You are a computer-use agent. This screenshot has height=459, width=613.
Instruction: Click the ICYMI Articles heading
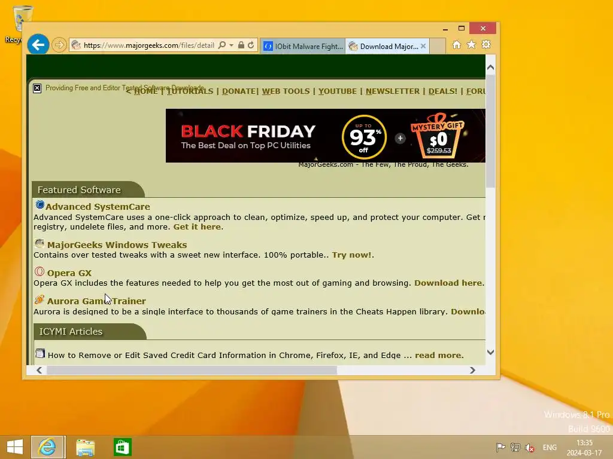tap(71, 331)
